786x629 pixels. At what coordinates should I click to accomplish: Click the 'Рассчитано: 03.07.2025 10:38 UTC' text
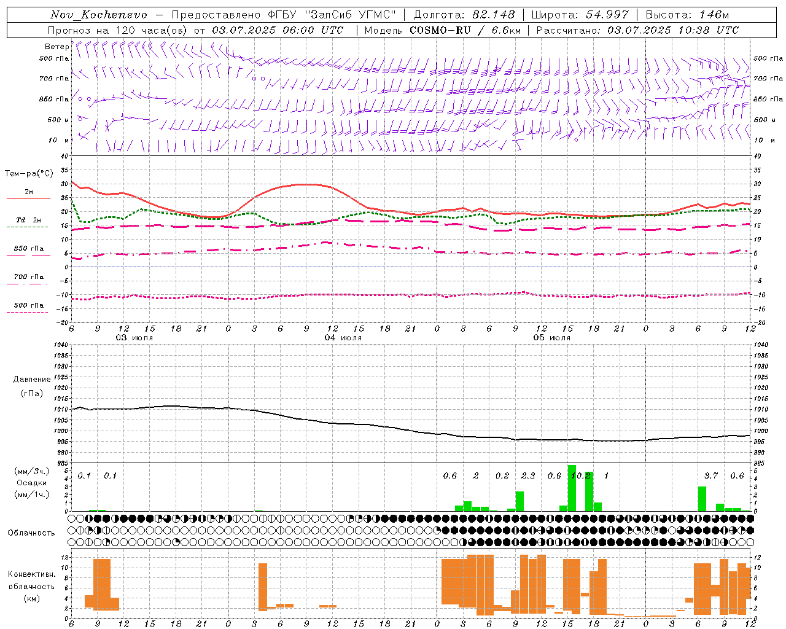pos(637,30)
